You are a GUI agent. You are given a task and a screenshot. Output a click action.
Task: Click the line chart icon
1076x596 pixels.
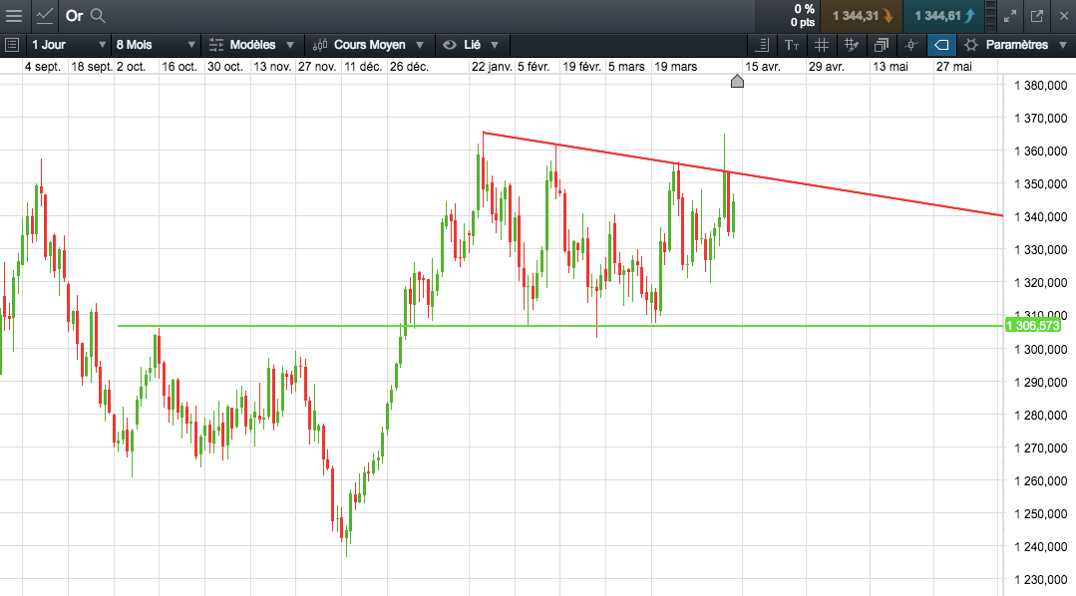[x=45, y=16]
